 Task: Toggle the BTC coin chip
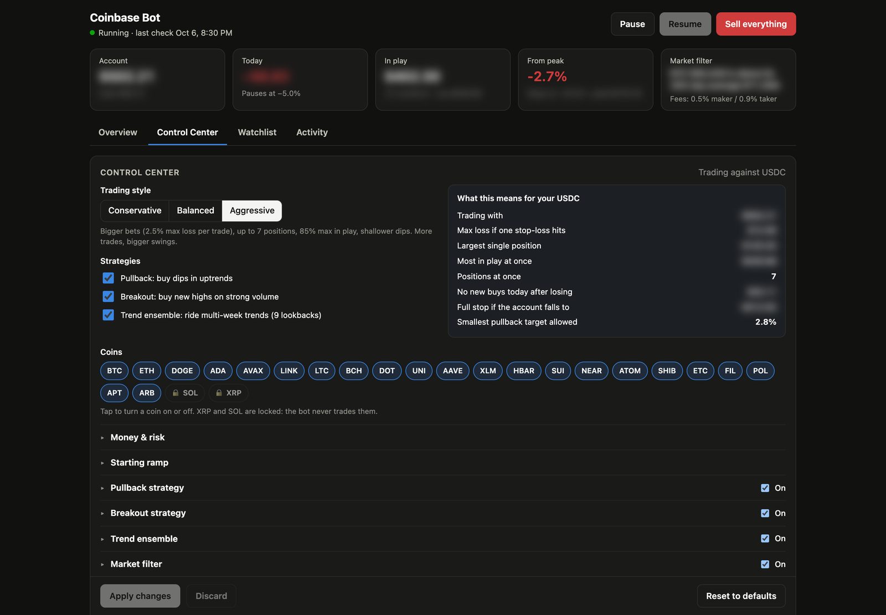[x=115, y=371]
